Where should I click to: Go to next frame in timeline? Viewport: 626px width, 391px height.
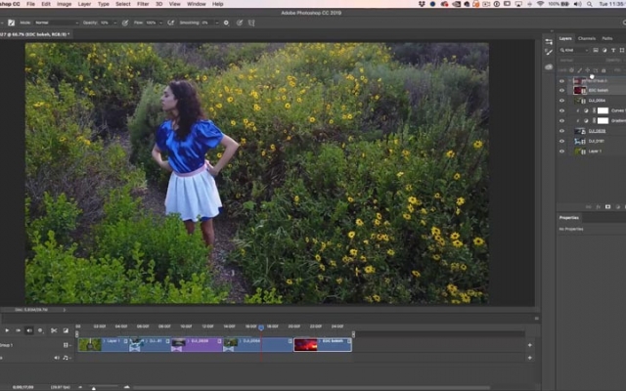18,330
